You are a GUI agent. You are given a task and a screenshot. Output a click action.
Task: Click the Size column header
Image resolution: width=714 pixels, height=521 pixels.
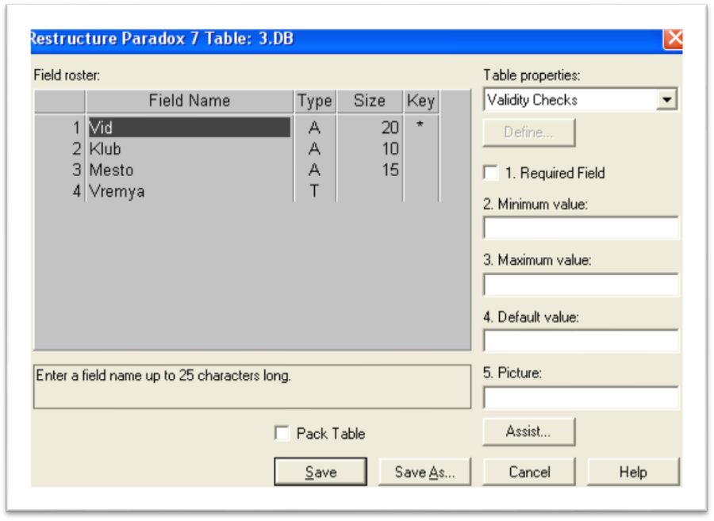pos(370,101)
